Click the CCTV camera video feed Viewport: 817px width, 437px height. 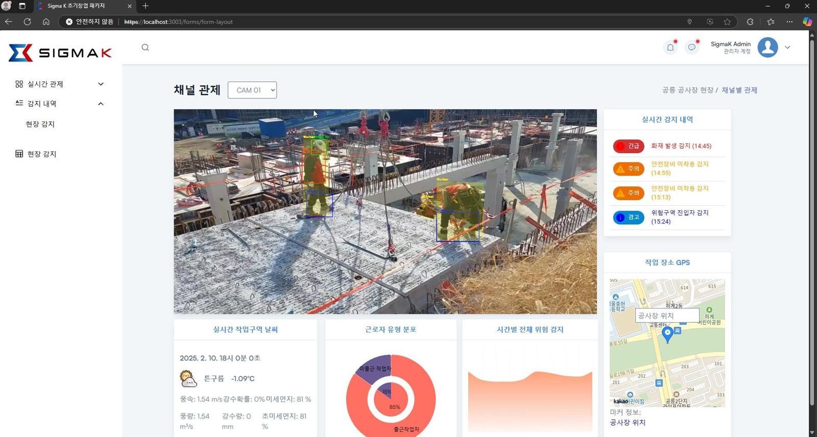pos(385,211)
